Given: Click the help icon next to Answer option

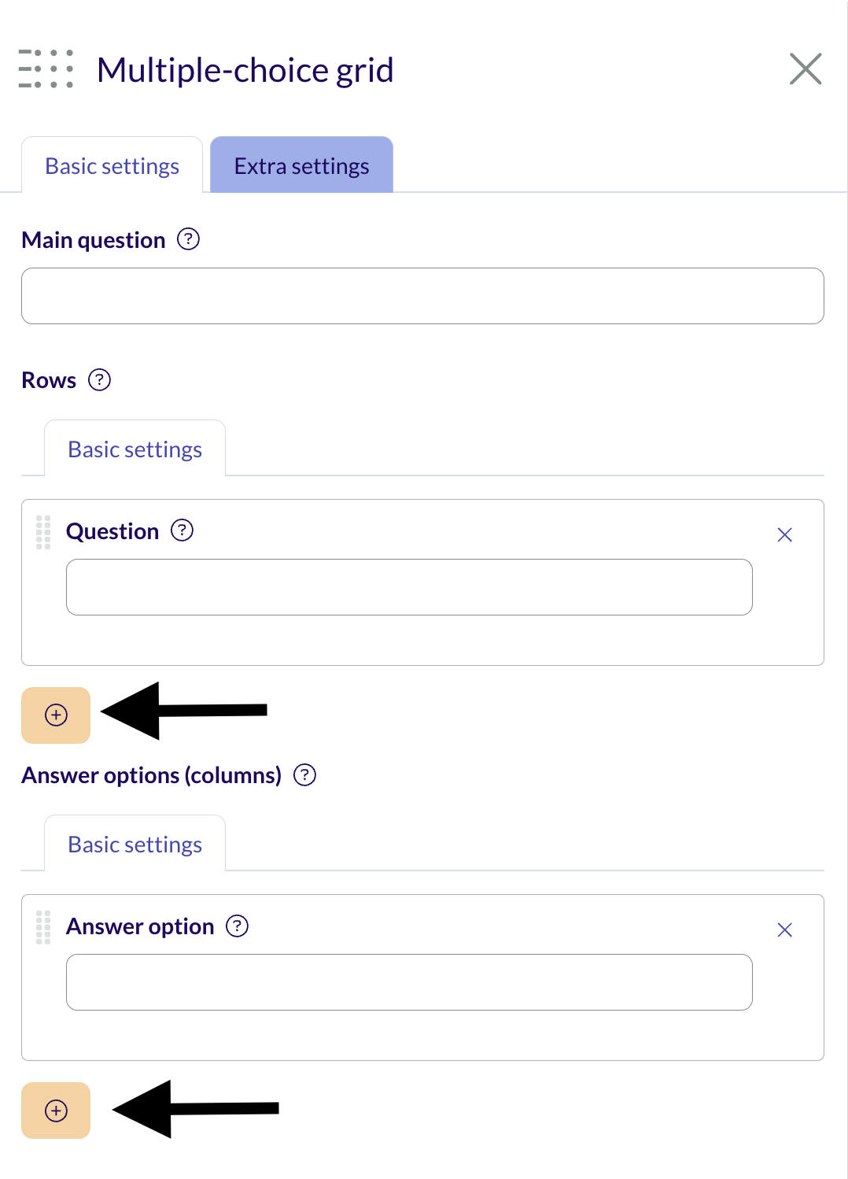Looking at the screenshot, I should point(237,926).
